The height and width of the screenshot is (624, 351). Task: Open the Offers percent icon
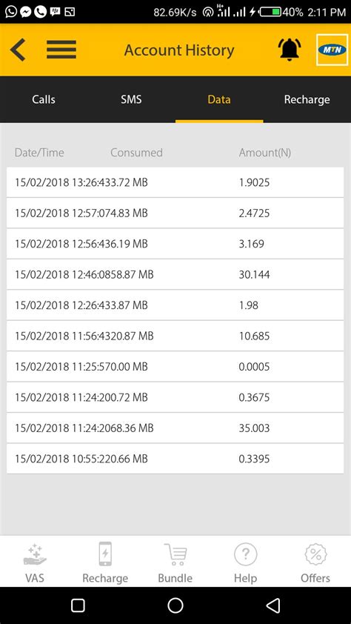(315, 562)
